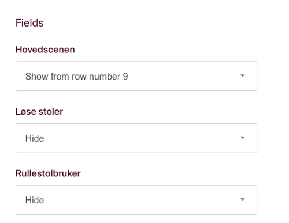Select the 'Show from row number 9' value
This screenshot has height=223, width=289.
tap(76, 77)
